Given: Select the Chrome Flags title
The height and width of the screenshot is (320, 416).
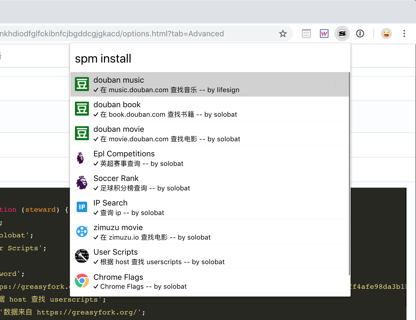Looking at the screenshot, I should tap(118, 277).
